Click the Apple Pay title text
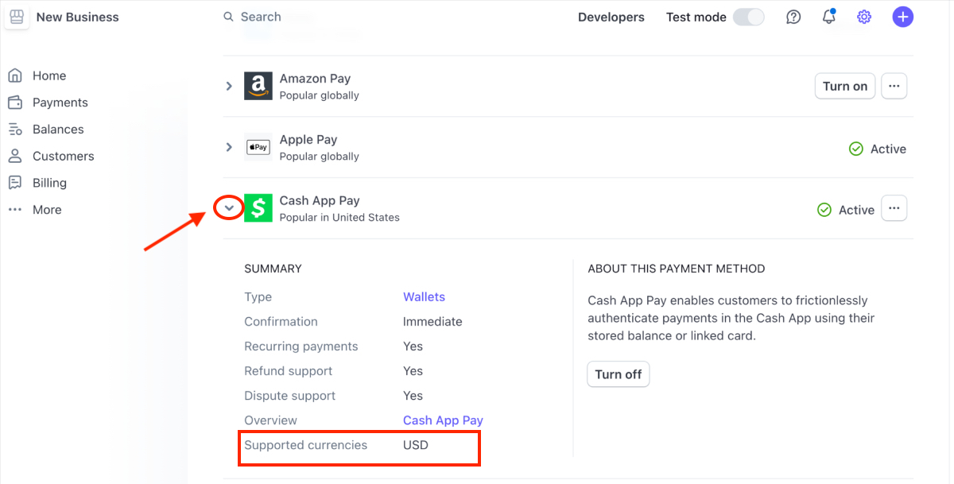Screen dimensions: 954x484 [x=308, y=139]
